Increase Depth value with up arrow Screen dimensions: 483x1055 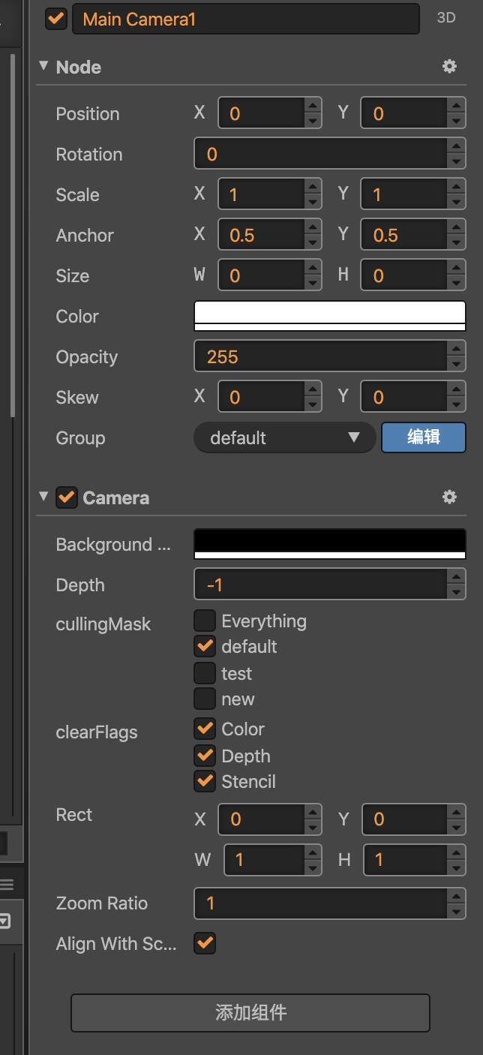coord(456,577)
